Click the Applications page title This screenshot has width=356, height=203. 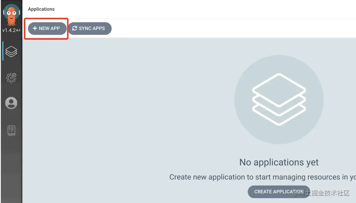pyautogui.click(x=41, y=9)
